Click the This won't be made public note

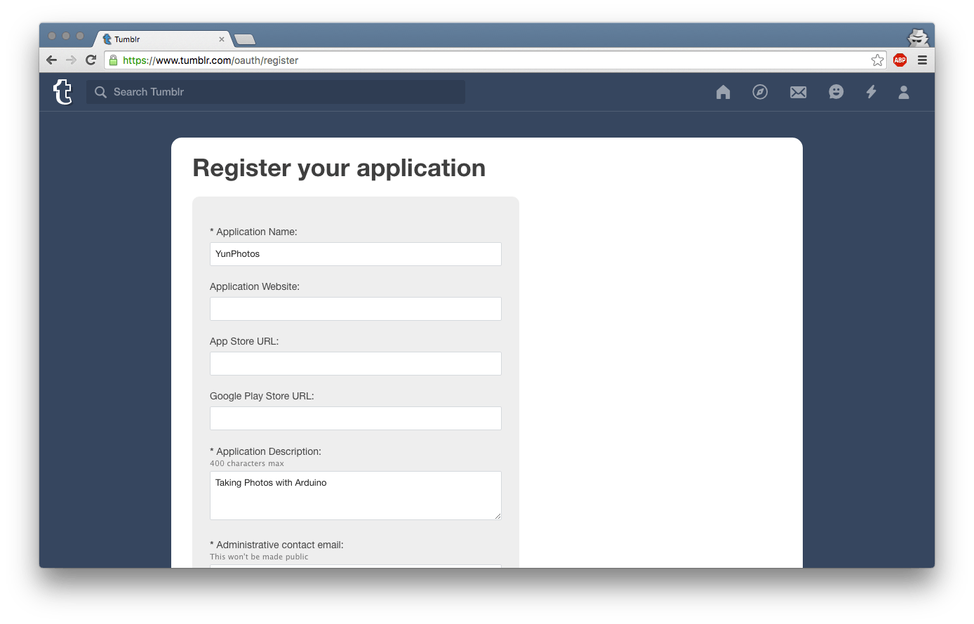point(259,557)
